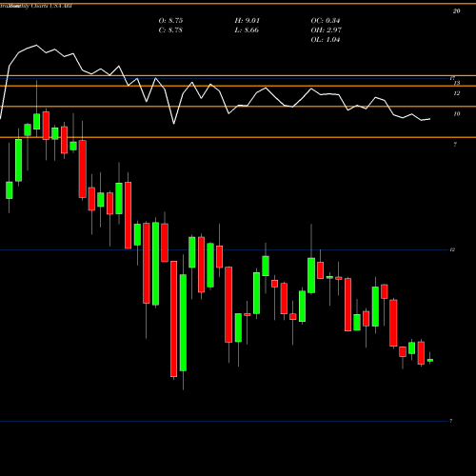The image size is (476, 476).
Task: Click the OL: 1.04 readout
Action: pos(326,40)
